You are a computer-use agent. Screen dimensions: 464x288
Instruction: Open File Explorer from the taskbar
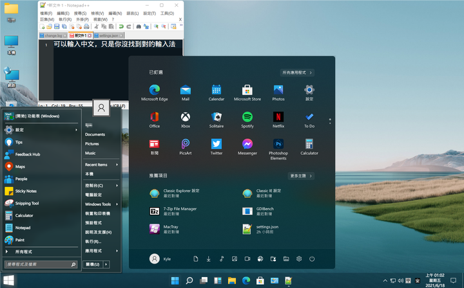[x=232, y=280]
